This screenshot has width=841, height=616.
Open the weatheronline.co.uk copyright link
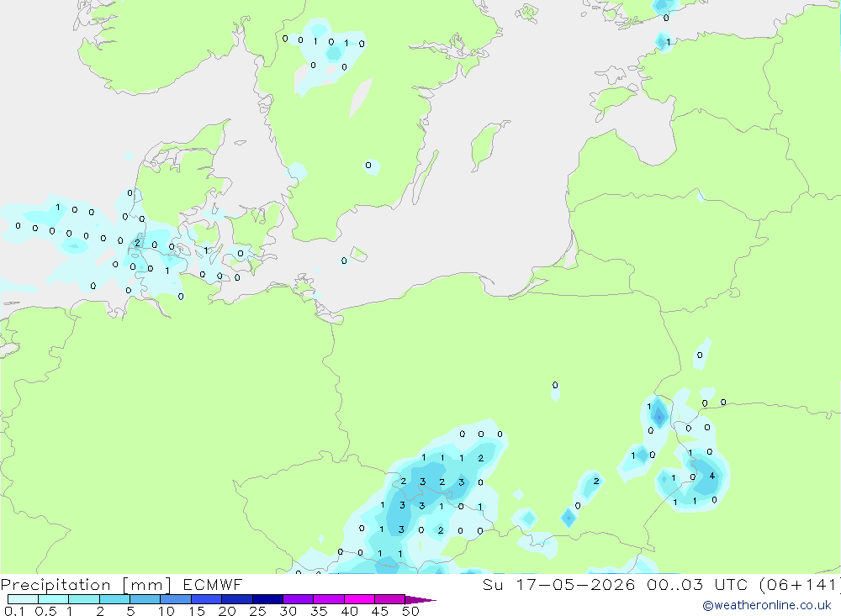[x=767, y=605]
